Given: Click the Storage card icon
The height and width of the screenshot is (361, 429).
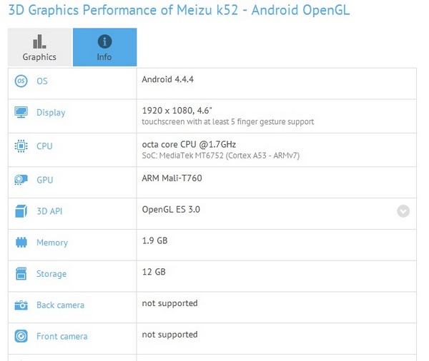Looking at the screenshot, I should [21, 274].
